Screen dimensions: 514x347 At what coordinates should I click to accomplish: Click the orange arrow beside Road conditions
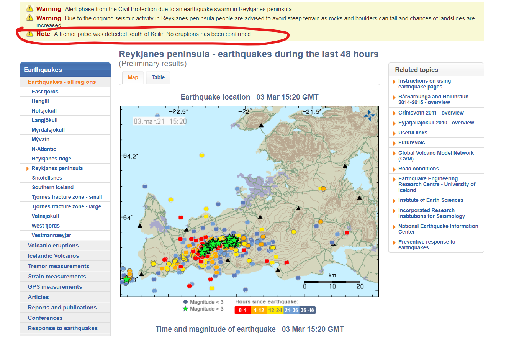(x=394, y=169)
